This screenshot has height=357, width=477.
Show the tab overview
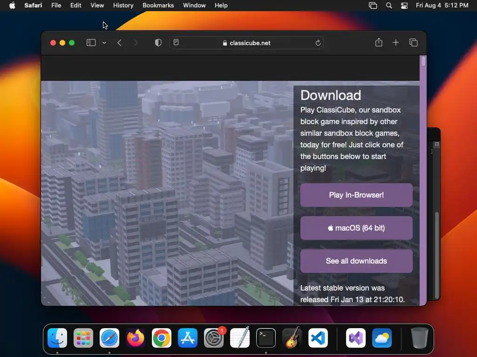tap(414, 43)
